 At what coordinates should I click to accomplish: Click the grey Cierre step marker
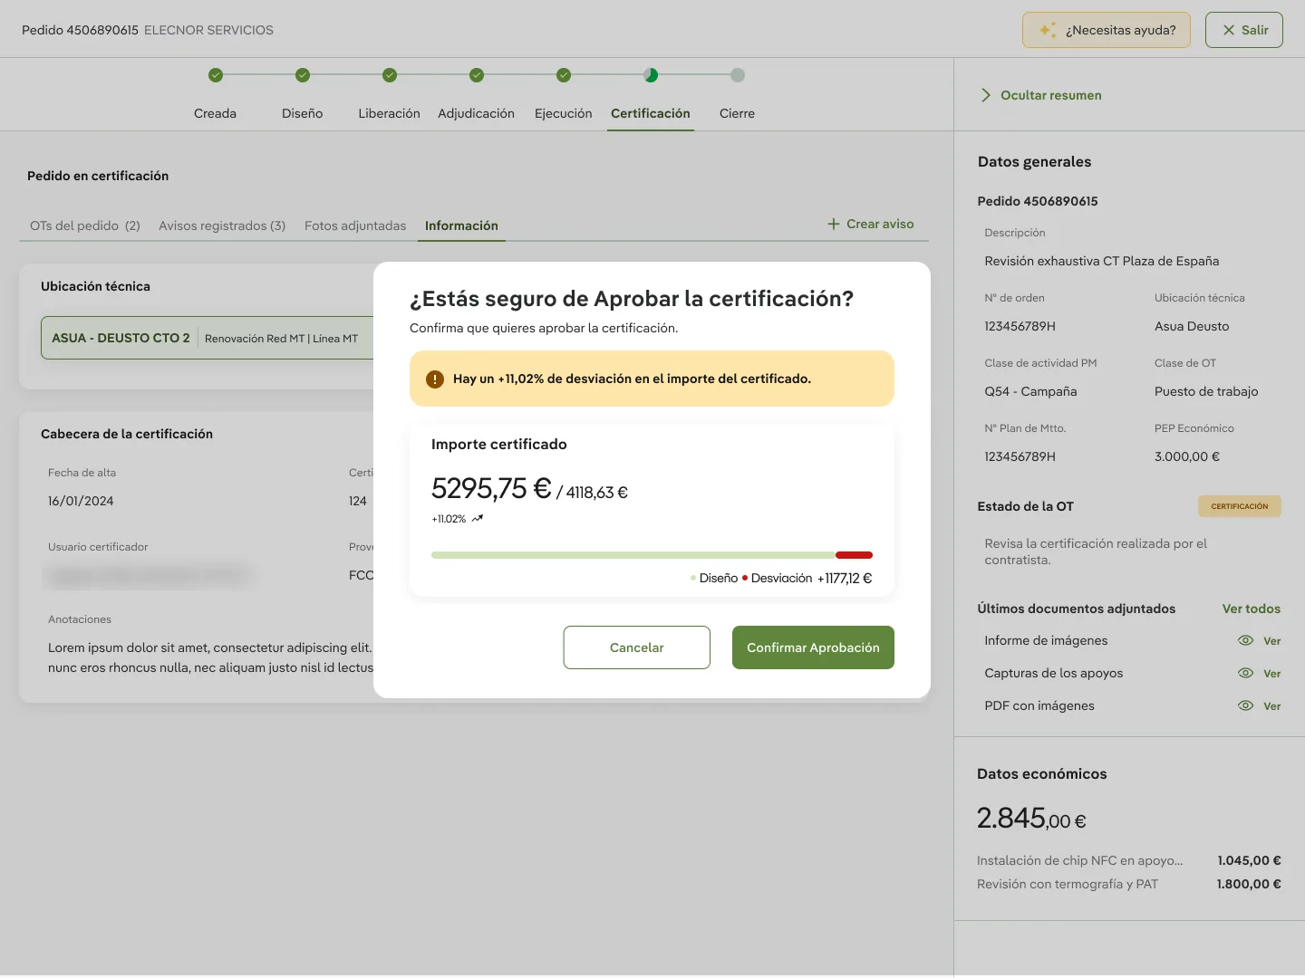pyautogui.click(x=738, y=75)
